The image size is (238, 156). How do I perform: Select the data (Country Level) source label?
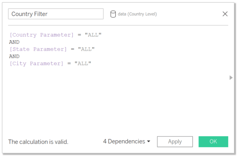point(137,14)
